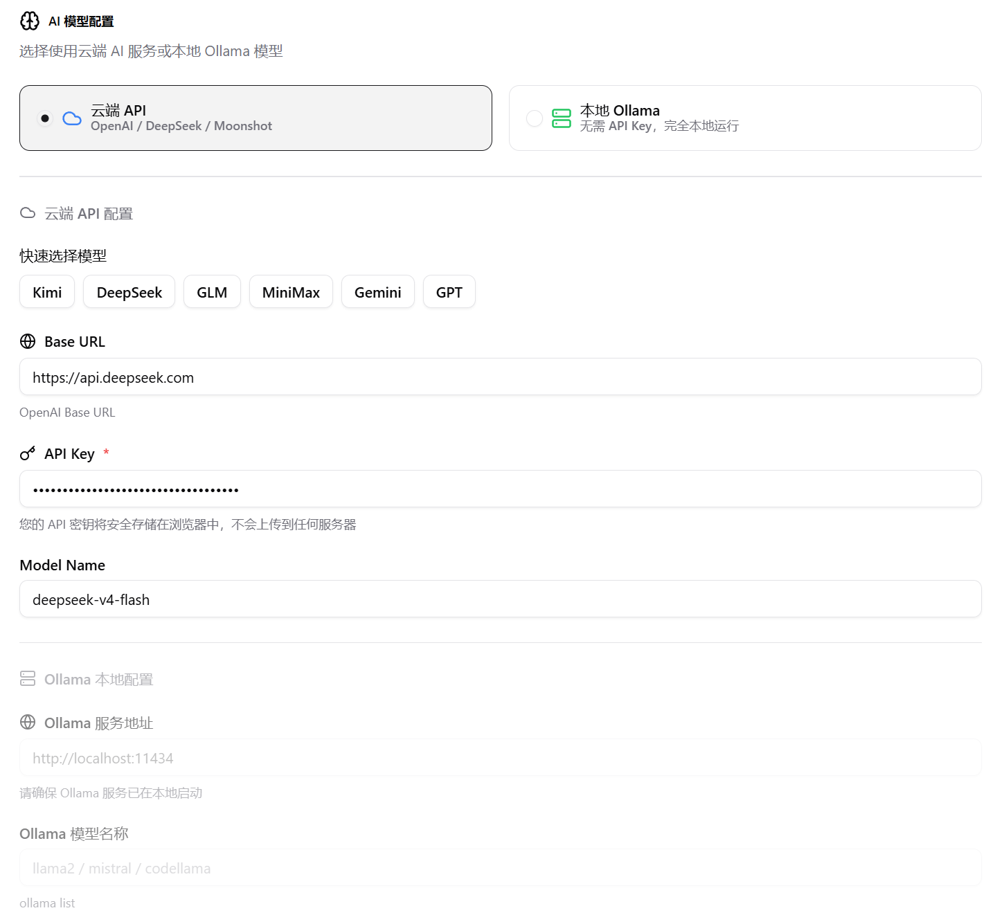Click the 'OpenAI Base URL' hint text

67,413
